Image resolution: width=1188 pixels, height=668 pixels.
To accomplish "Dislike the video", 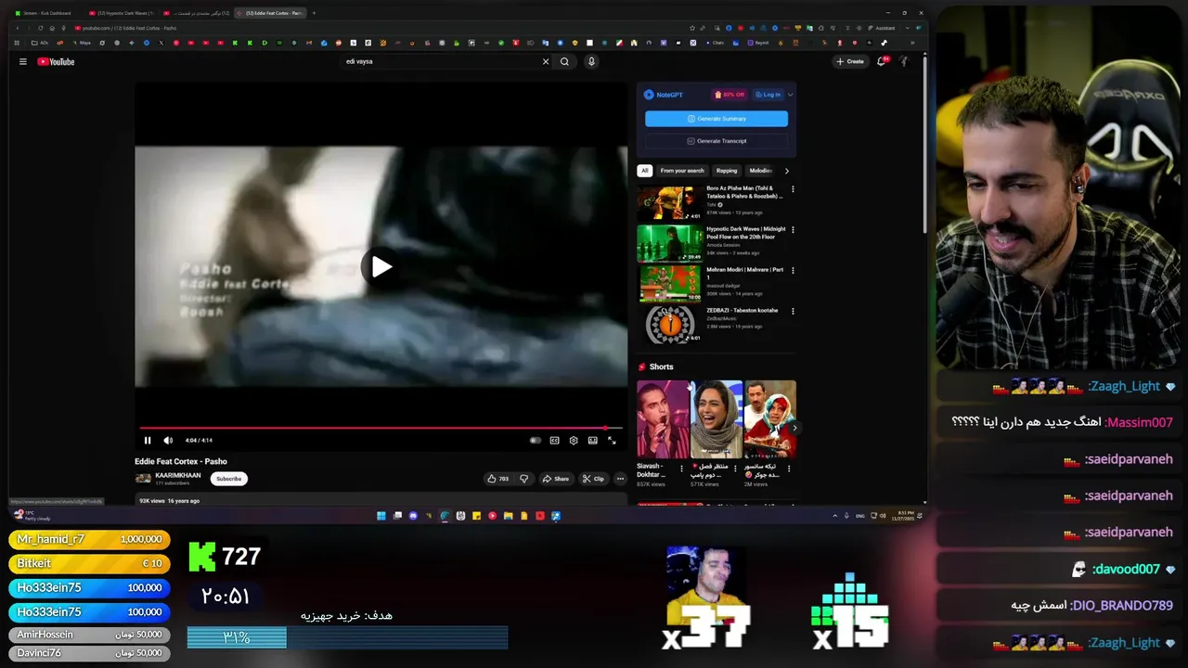I will pos(523,479).
